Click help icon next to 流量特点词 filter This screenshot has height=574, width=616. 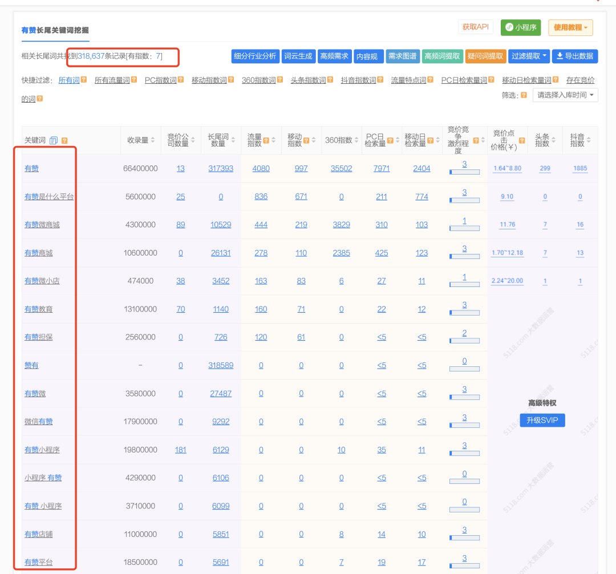point(431,80)
